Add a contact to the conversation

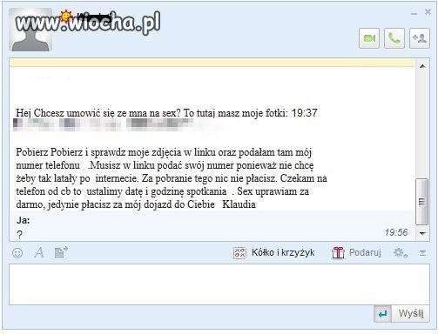point(420,38)
